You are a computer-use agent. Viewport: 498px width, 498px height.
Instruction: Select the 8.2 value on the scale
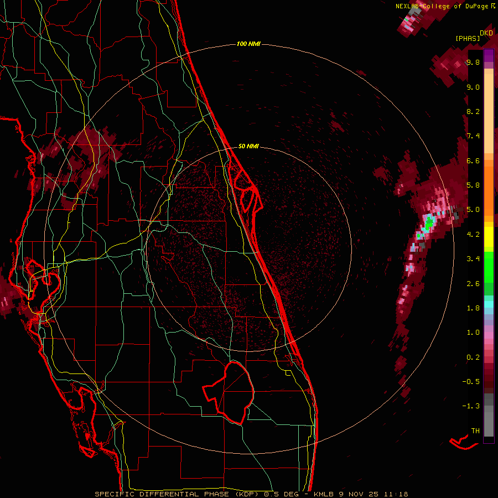tap(473, 111)
